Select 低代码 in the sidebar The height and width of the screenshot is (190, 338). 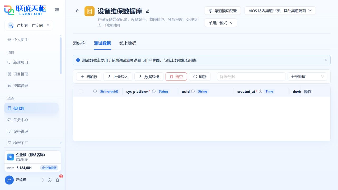(x=31, y=108)
